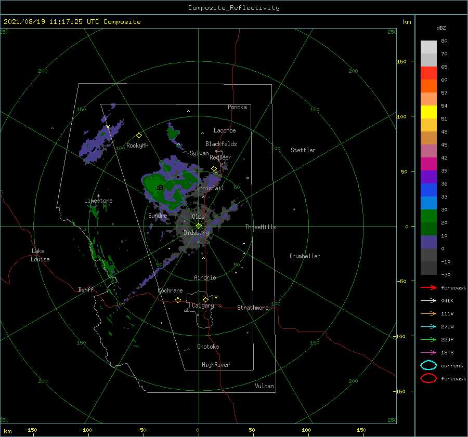Image resolution: width=468 pixels, height=437 pixels.
Task: Click the dBZ legend heading
Action: [x=441, y=28]
